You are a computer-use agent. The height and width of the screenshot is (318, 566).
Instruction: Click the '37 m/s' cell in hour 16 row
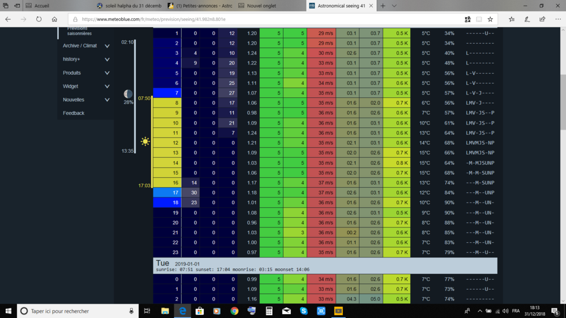[x=321, y=183]
